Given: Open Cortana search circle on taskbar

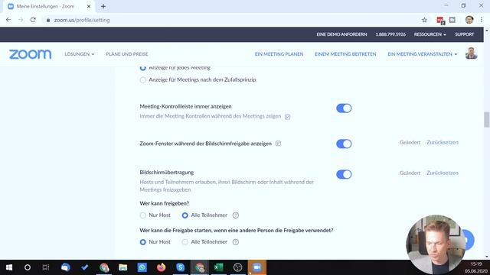Looking at the screenshot, I should click(28, 267).
